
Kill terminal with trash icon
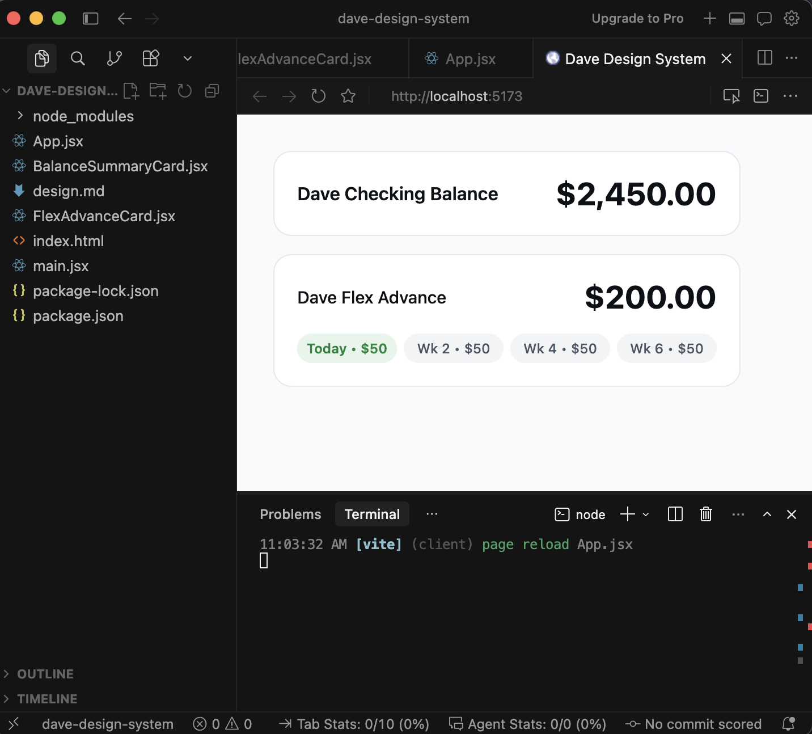[x=706, y=514]
